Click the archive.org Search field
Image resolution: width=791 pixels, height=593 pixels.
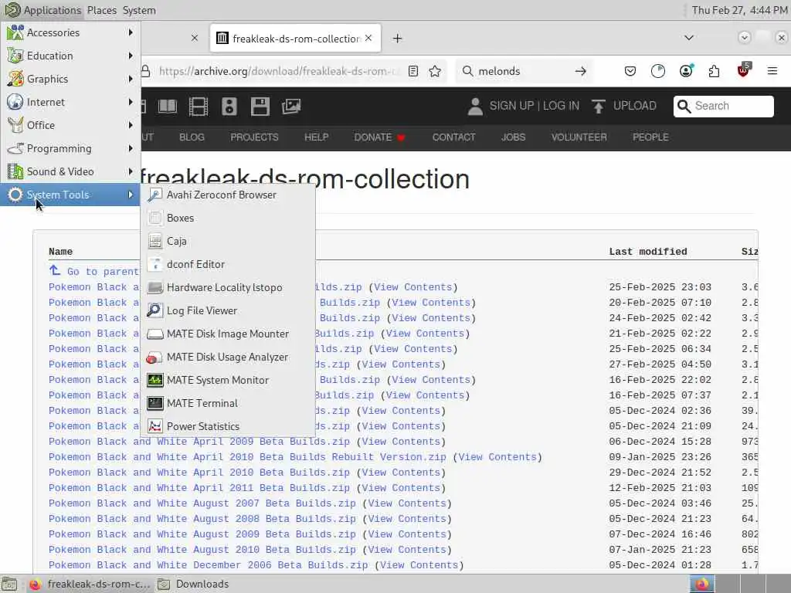click(723, 106)
